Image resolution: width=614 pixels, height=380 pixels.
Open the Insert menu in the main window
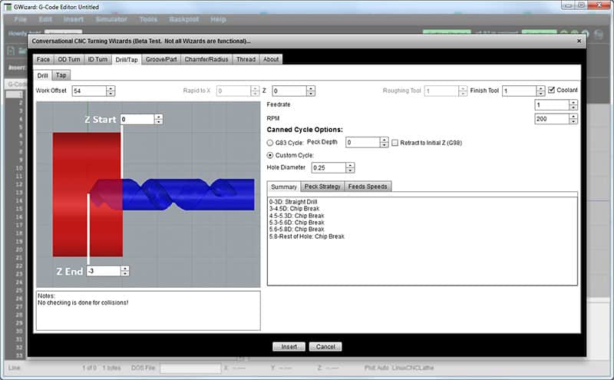[74, 19]
